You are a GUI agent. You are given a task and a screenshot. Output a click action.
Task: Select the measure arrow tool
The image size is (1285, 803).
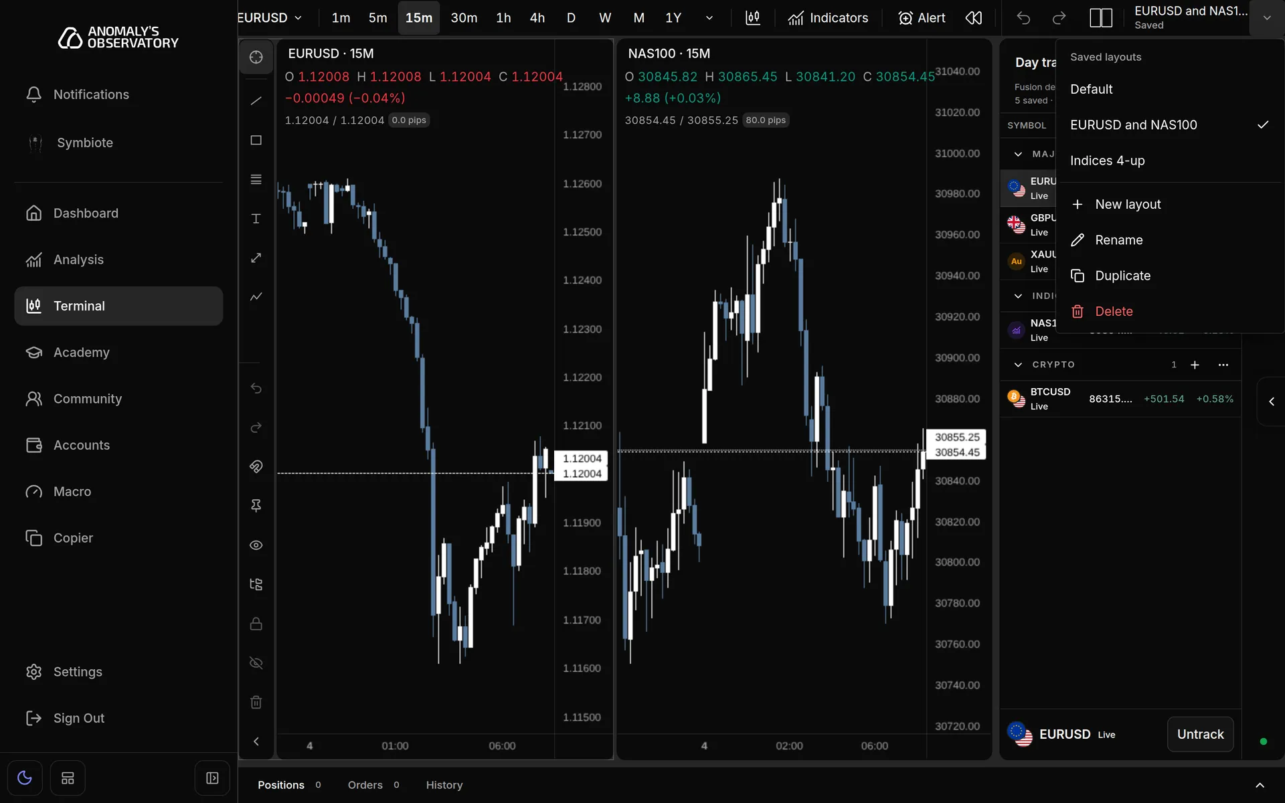256,258
